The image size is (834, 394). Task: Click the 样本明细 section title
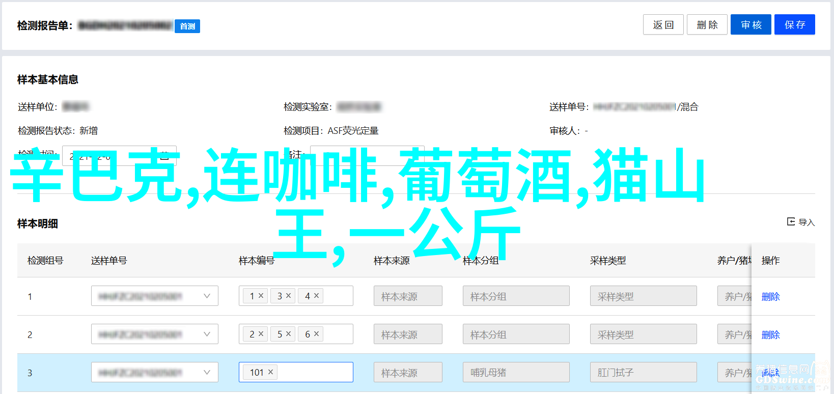[38, 223]
